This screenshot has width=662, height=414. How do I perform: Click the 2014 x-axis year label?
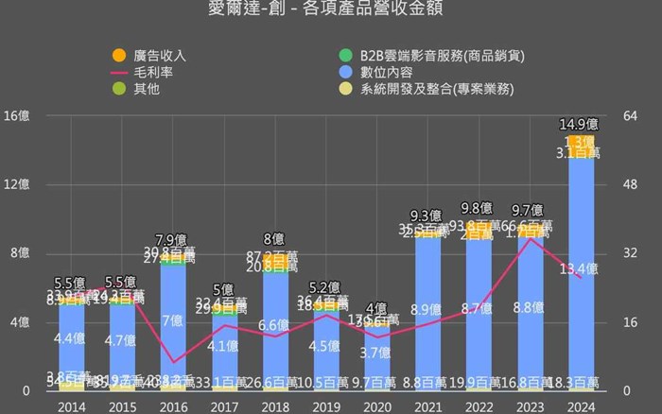tap(71, 405)
